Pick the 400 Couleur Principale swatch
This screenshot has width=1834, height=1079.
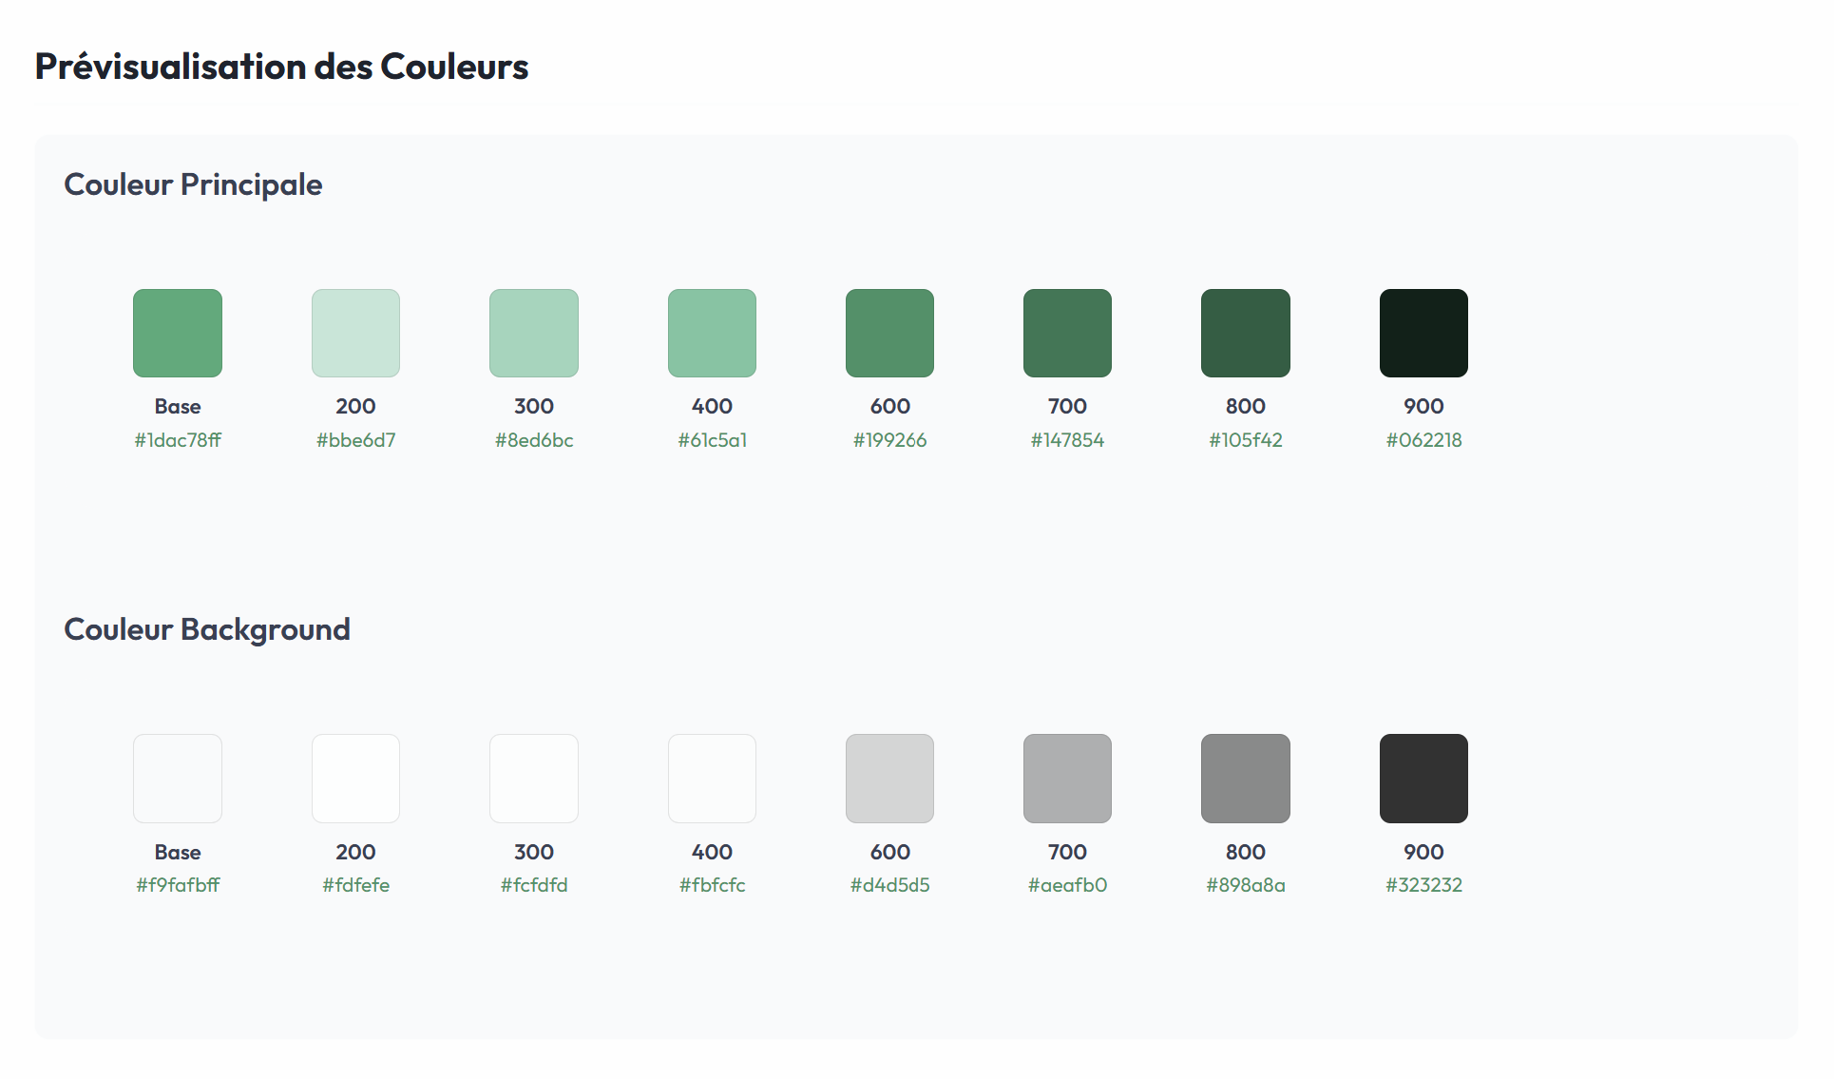pos(712,333)
